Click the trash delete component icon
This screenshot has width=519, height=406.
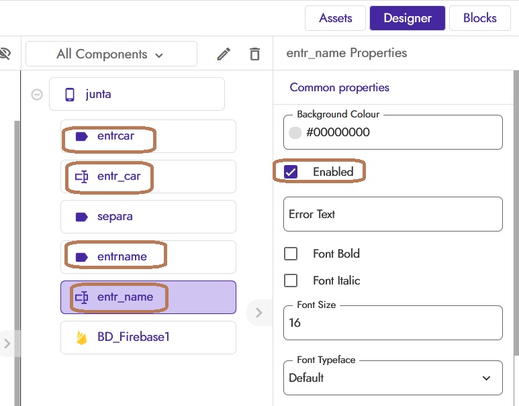(x=254, y=54)
